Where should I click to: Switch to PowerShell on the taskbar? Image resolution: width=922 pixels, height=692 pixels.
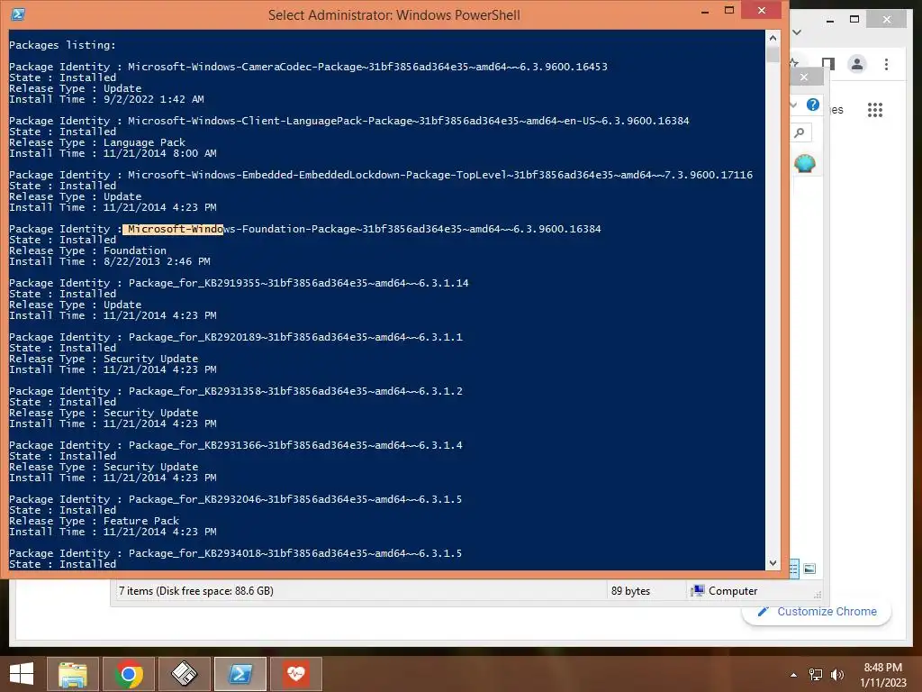(x=240, y=674)
